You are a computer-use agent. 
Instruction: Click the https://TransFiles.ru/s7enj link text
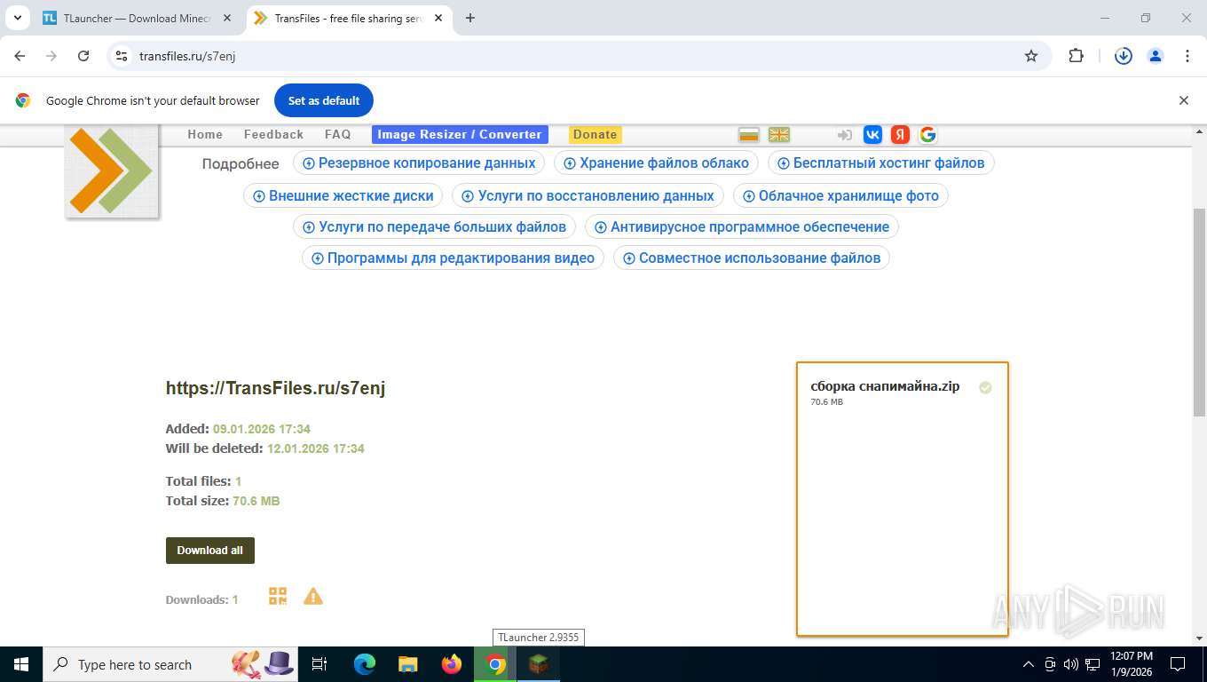pos(275,388)
